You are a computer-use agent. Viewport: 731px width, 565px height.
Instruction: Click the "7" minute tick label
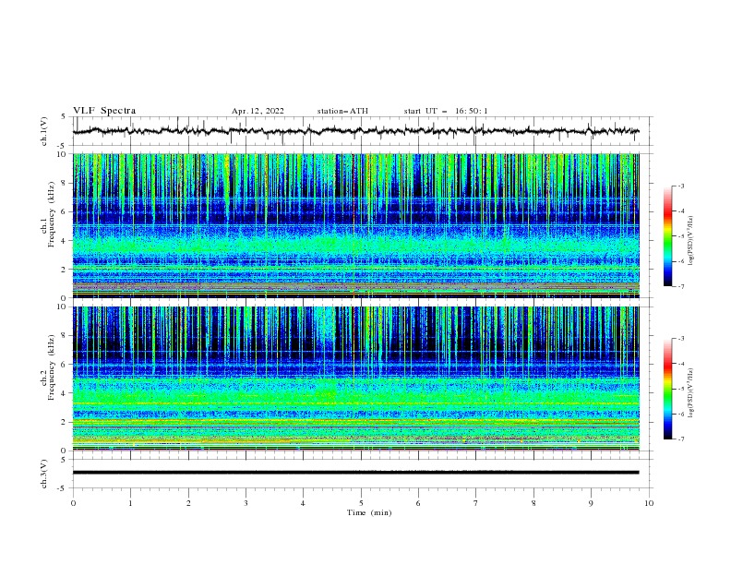[476, 503]
